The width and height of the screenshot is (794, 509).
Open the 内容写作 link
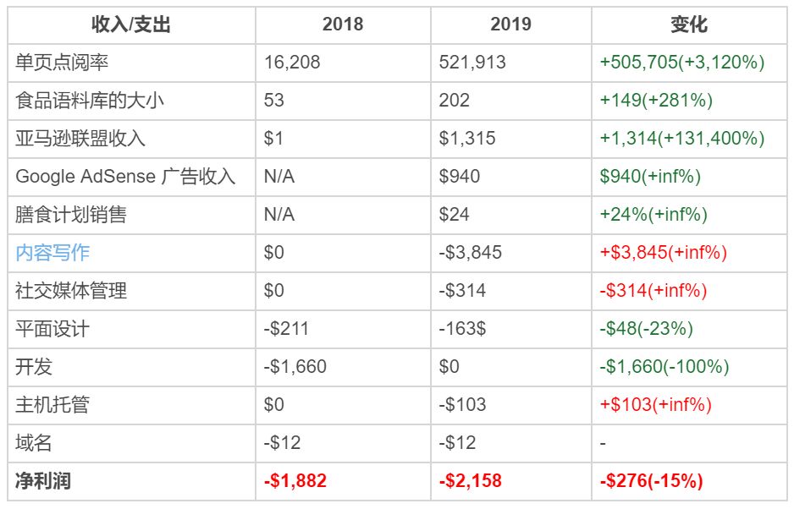click(x=52, y=253)
